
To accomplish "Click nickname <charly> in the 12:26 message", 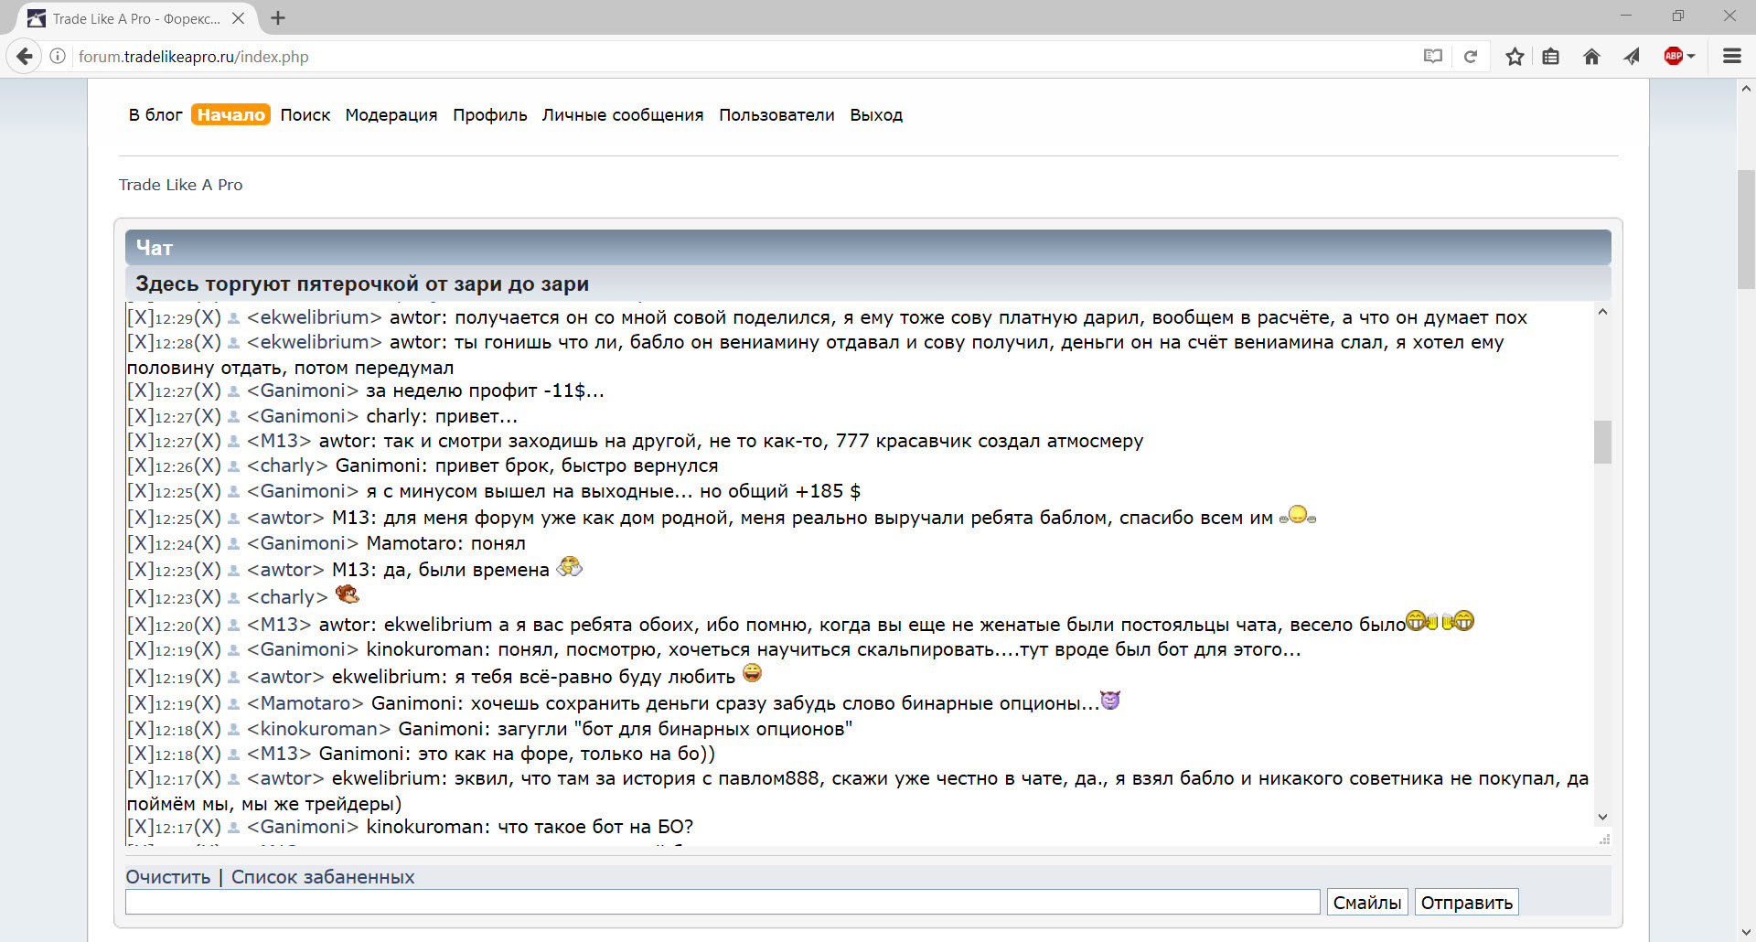I will 287,466.
